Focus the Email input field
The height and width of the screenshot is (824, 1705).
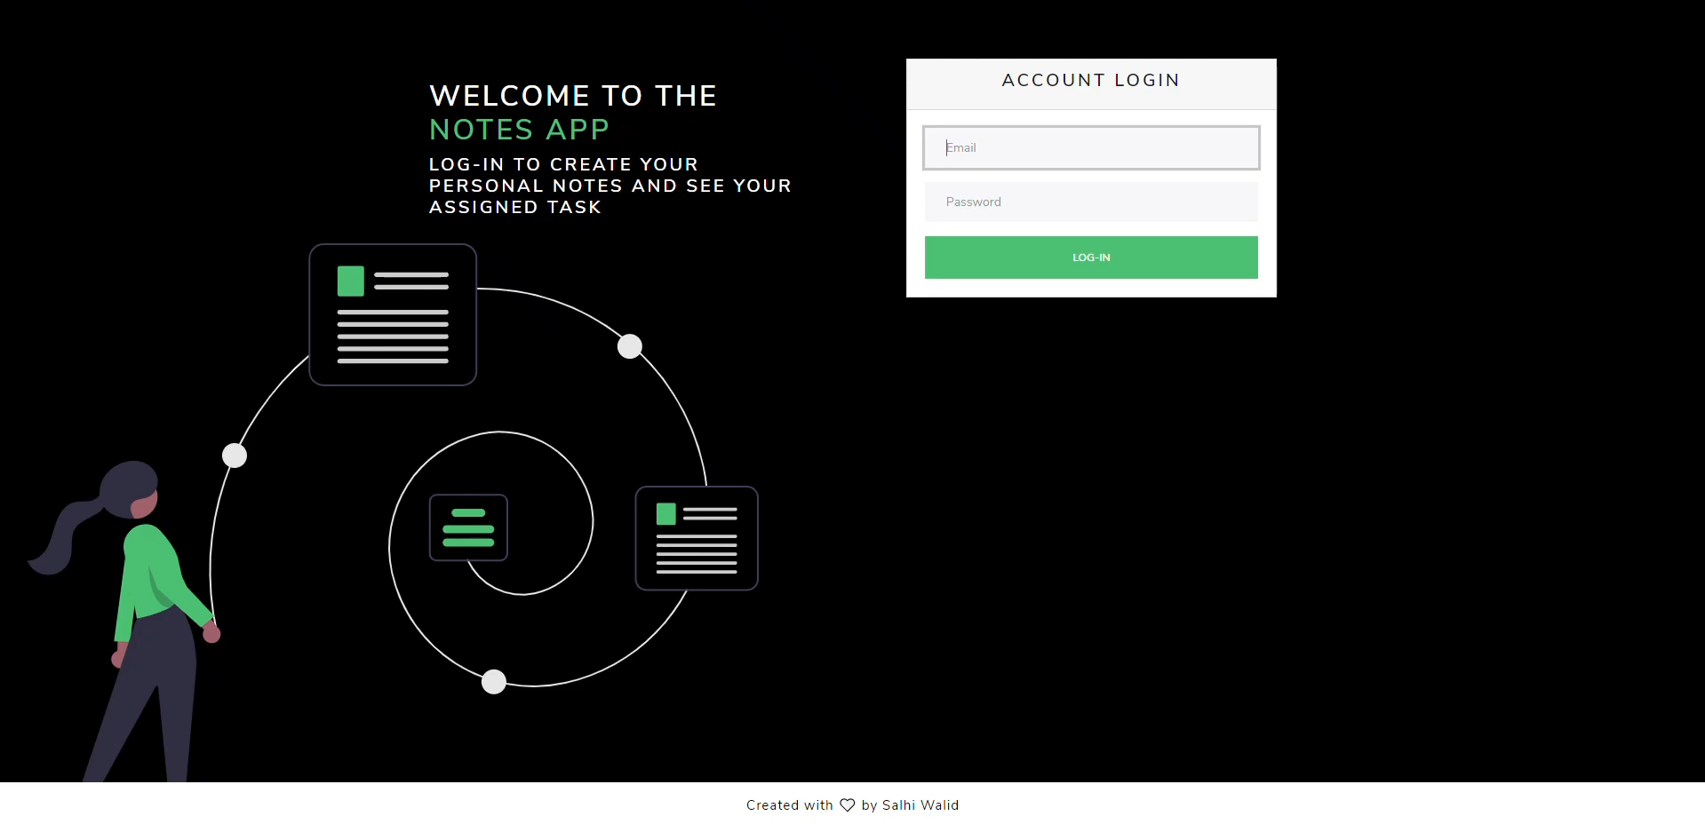tap(1091, 147)
